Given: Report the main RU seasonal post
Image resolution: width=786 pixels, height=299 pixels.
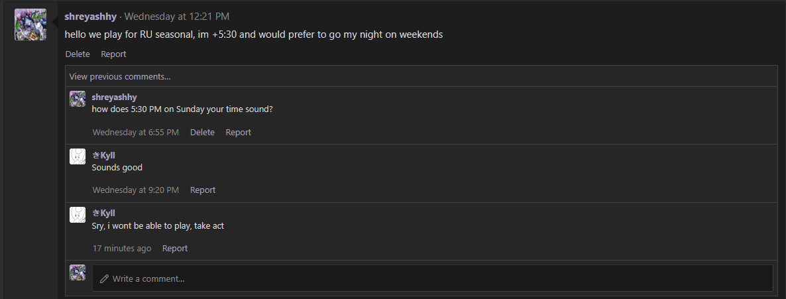Looking at the screenshot, I should (113, 54).
